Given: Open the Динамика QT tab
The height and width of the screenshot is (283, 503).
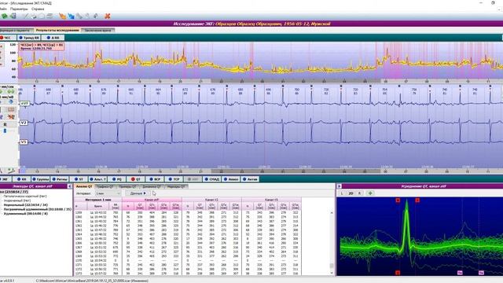Looking at the screenshot, I should [x=152, y=186].
